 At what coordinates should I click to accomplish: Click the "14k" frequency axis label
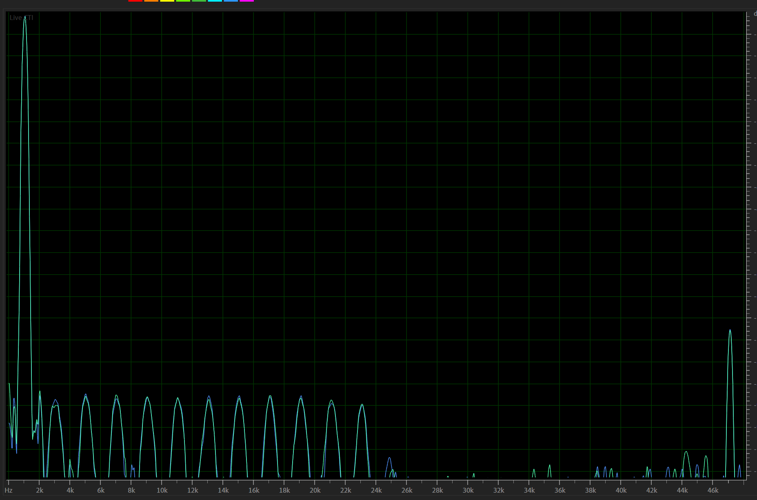coord(223,490)
